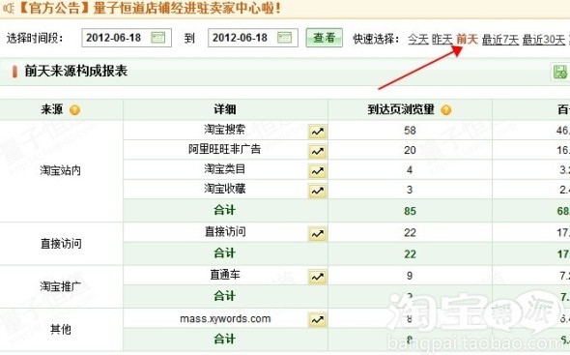Viewport: 570px width, 355px height.
Task: Show trend chart for 淘宝类目
Action: (x=317, y=171)
